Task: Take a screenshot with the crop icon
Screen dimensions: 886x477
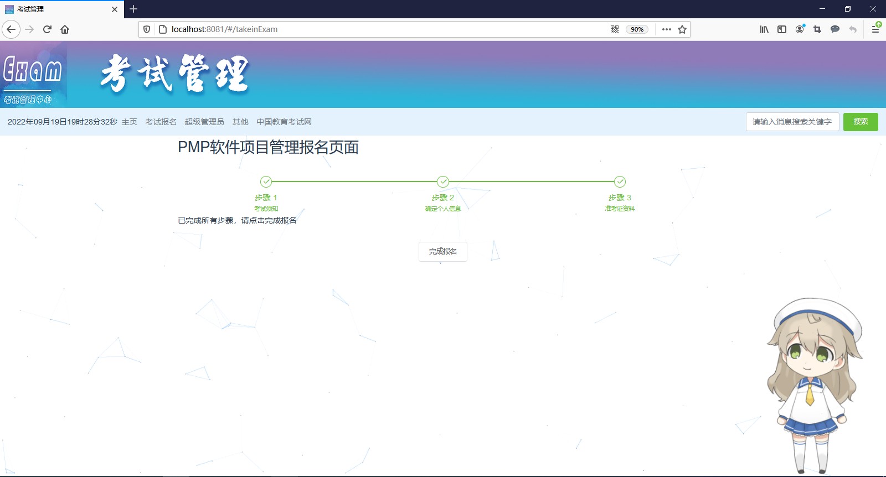Action: coord(817,29)
